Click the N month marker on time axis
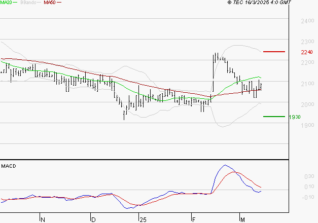318x223 pixels. tap(43, 219)
